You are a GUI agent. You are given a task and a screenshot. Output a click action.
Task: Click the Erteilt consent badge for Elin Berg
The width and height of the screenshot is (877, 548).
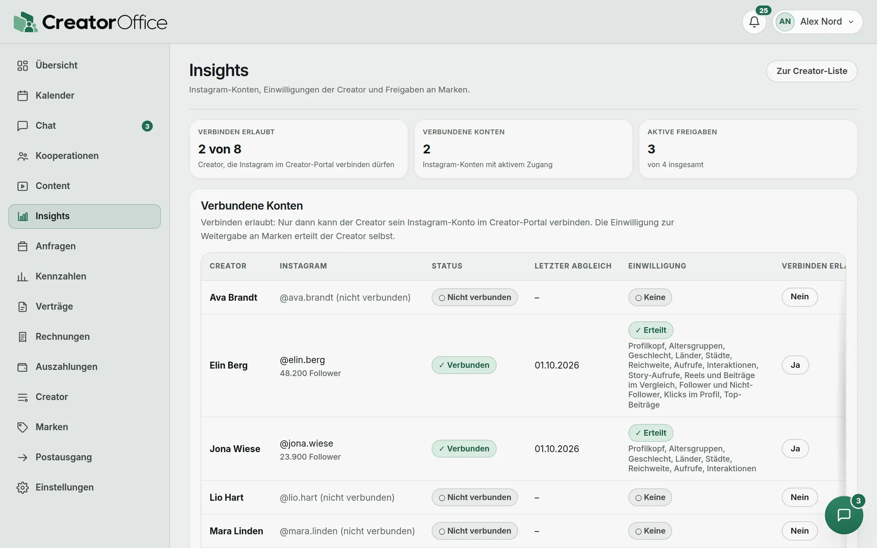[651, 331]
